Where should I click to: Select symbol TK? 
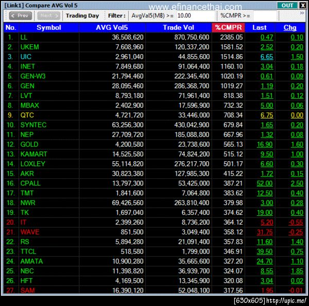click(x=25, y=213)
